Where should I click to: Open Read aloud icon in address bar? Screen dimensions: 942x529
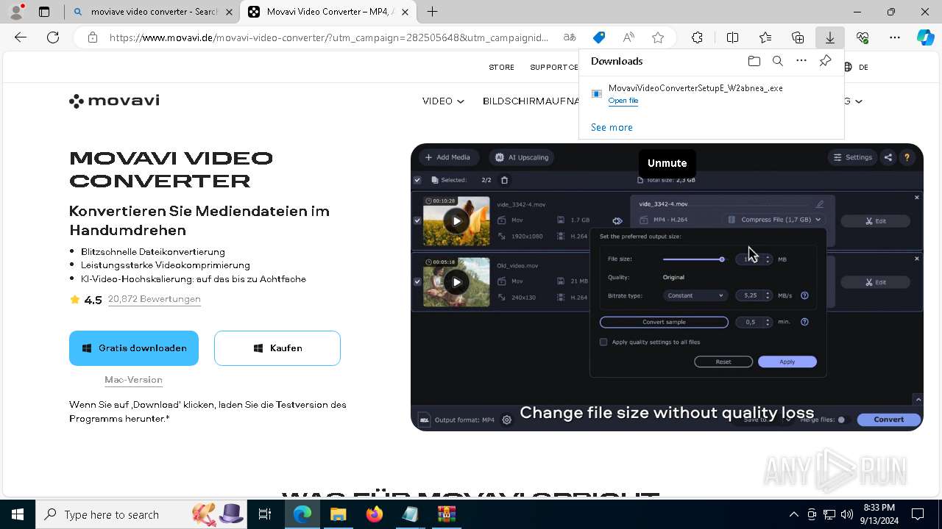628,37
